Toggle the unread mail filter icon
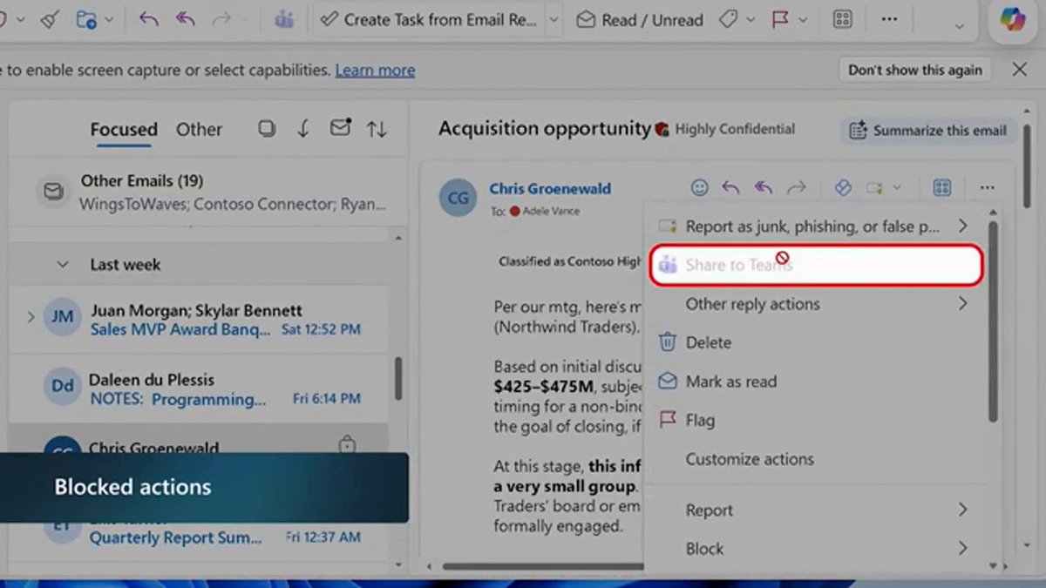 [340, 128]
